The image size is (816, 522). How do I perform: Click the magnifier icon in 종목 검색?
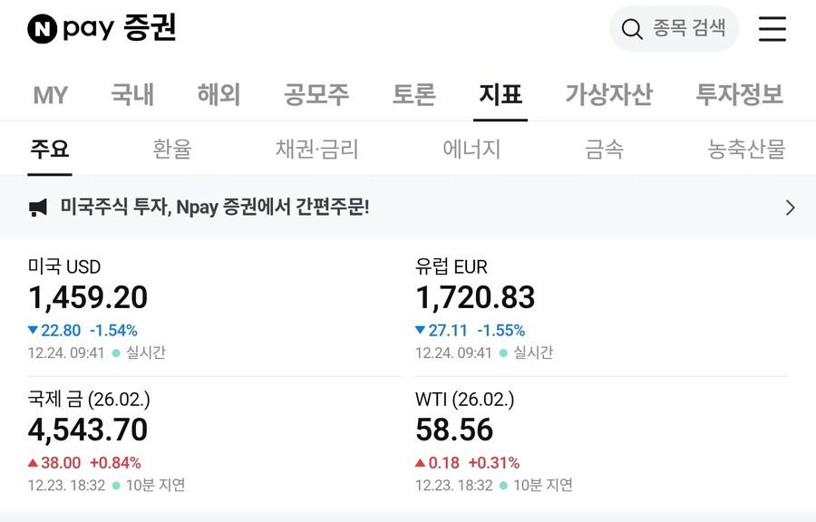pyautogui.click(x=631, y=29)
